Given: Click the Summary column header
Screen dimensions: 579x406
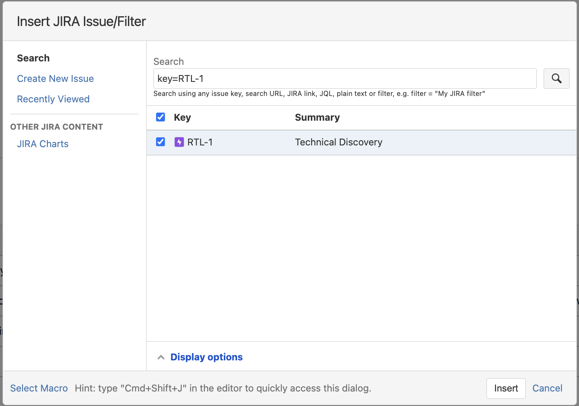Looking at the screenshot, I should tap(317, 117).
